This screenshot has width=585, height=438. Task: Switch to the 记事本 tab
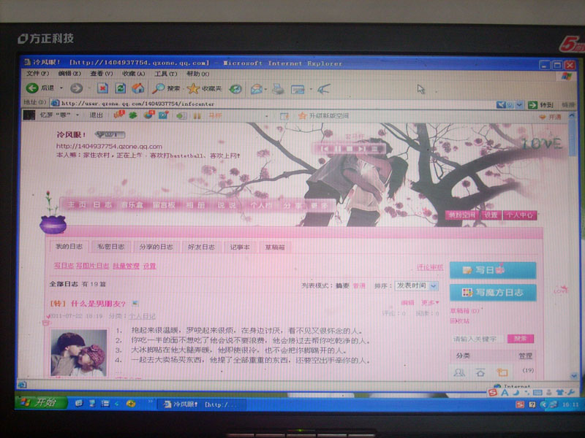[240, 247]
